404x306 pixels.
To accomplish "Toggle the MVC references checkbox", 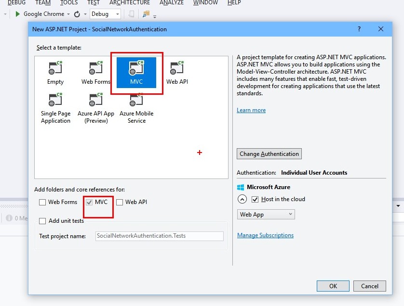I will (89, 202).
